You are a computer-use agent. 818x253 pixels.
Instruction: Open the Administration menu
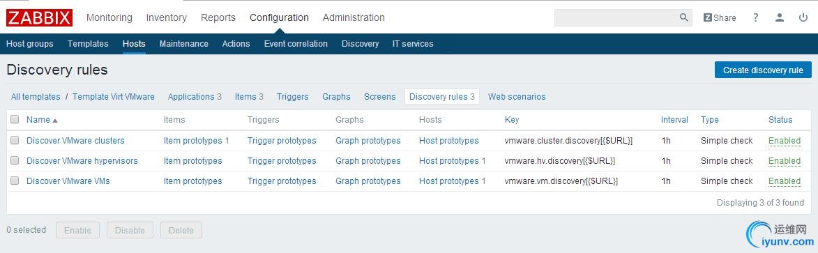354,17
